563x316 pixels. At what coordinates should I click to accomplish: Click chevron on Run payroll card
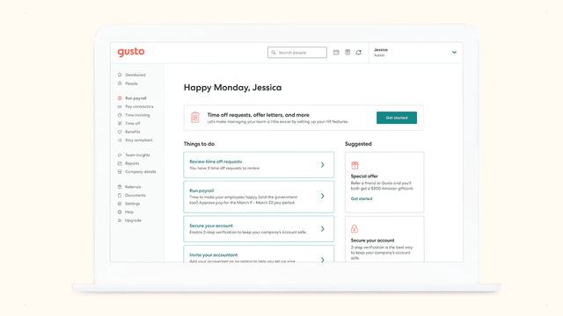coord(323,196)
